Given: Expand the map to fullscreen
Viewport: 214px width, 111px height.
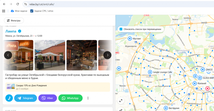Looking at the screenshot, I should (x=121, y=101).
